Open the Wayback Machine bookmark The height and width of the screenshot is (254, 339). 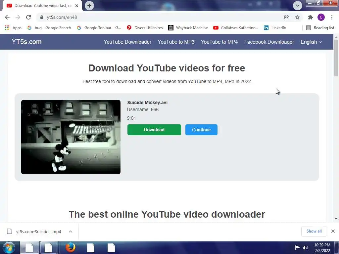(188, 28)
